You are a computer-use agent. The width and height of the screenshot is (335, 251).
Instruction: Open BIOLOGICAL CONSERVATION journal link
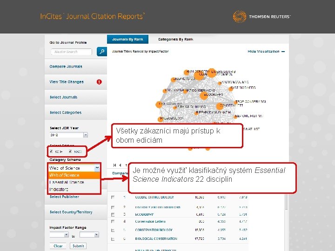coord(156,239)
